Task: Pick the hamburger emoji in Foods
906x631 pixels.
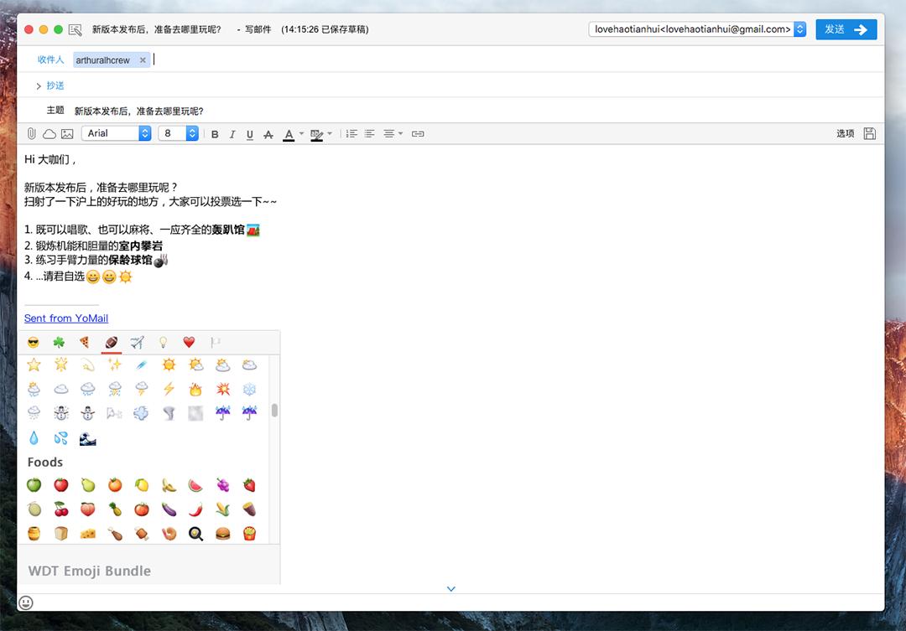Action: click(x=222, y=533)
